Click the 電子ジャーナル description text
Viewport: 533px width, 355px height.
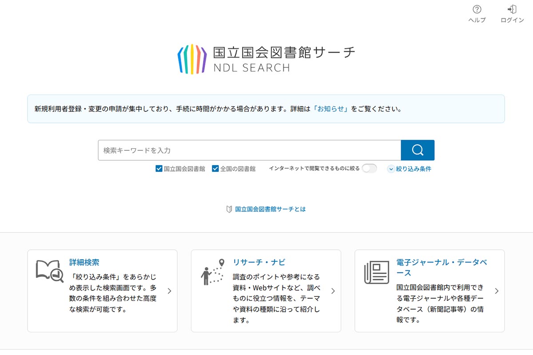(440, 304)
